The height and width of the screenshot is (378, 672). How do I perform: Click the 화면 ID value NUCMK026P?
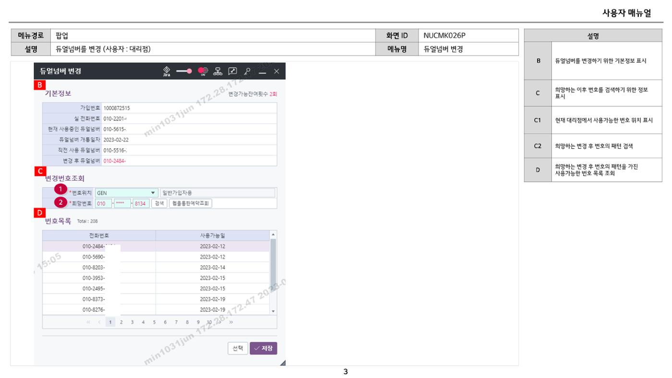click(x=444, y=35)
